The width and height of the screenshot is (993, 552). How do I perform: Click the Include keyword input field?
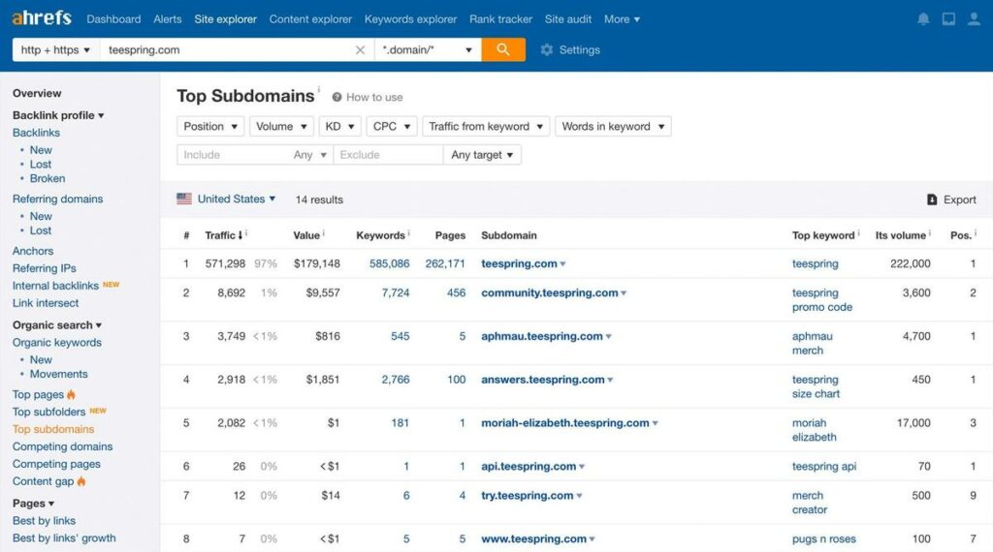coord(233,155)
